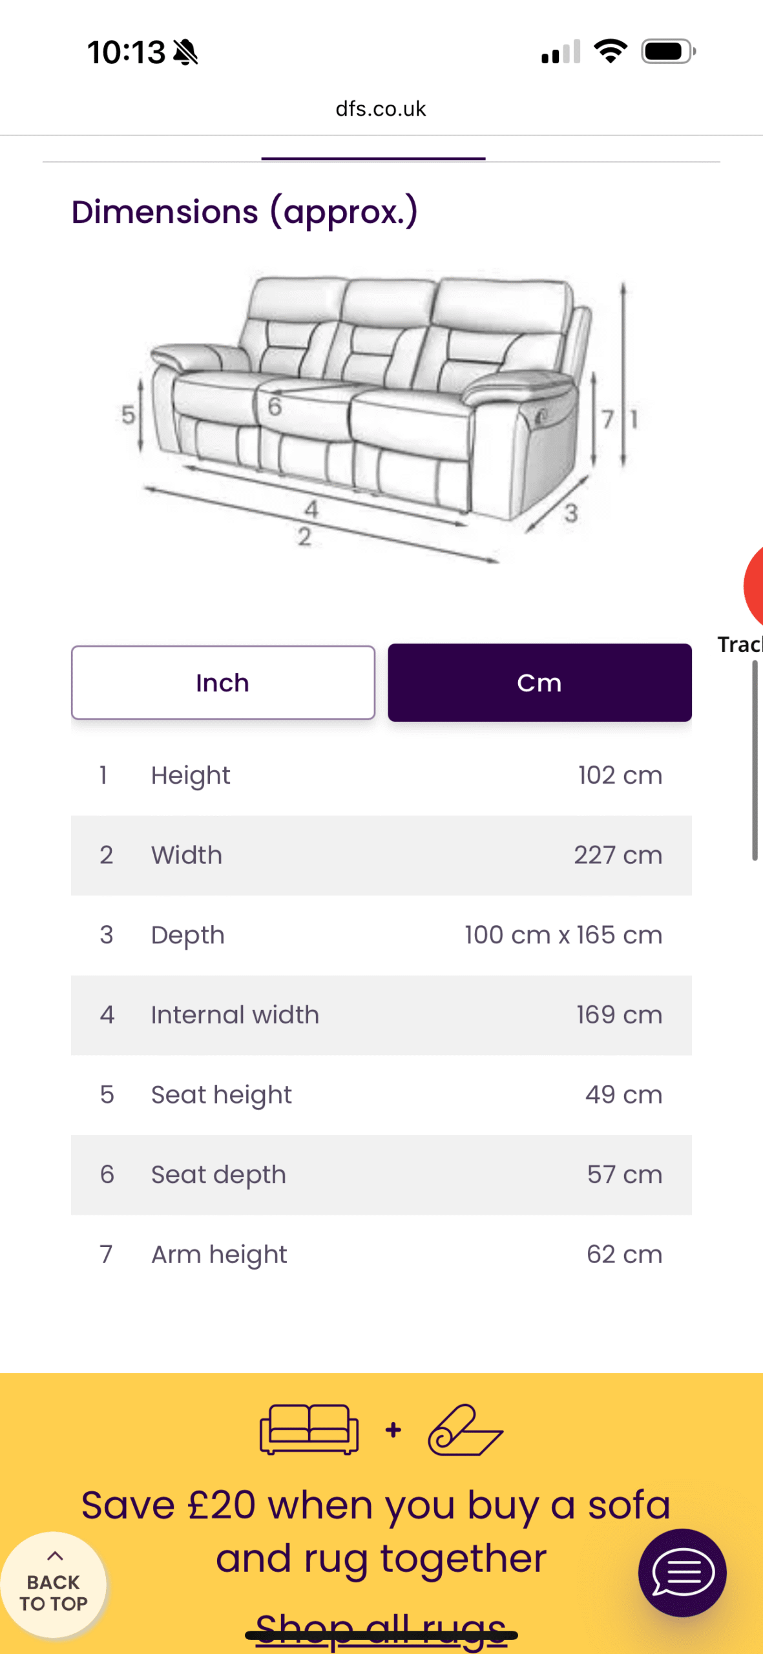
Task: Tap the red Track bubble at the edge
Action: point(754,587)
